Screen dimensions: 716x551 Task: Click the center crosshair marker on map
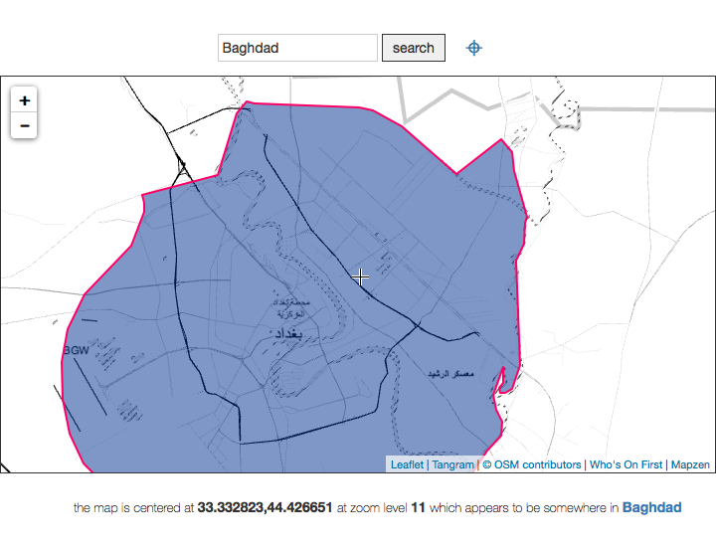[x=360, y=276]
